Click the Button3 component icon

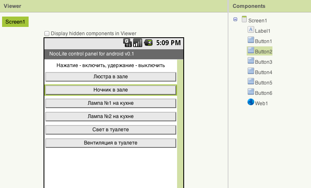(251, 60)
